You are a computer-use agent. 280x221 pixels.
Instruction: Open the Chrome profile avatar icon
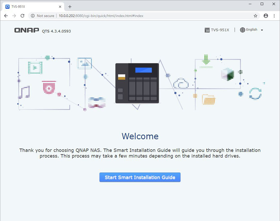point(266,16)
